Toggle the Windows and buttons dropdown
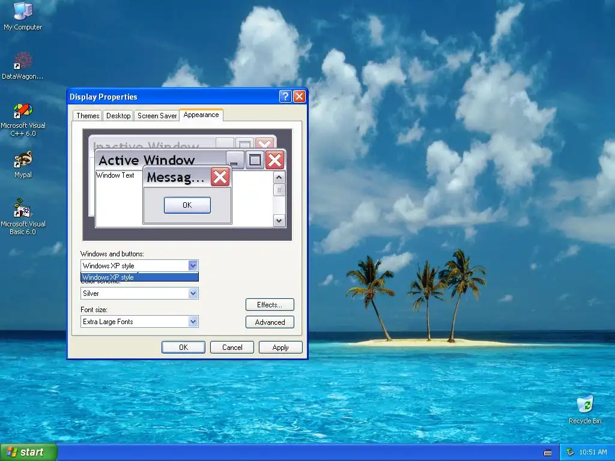615x461 pixels. point(193,265)
